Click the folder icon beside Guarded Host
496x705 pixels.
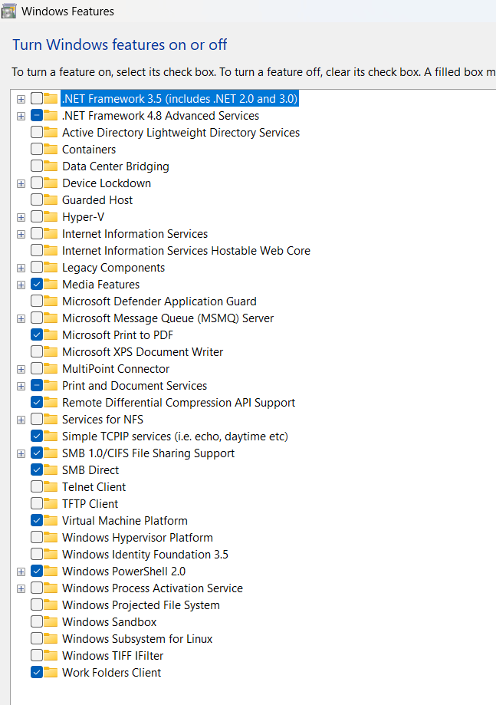tap(51, 200)
